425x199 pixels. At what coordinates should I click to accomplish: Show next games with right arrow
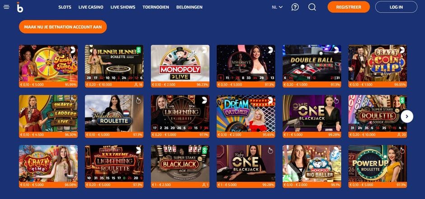coord(407,116)
